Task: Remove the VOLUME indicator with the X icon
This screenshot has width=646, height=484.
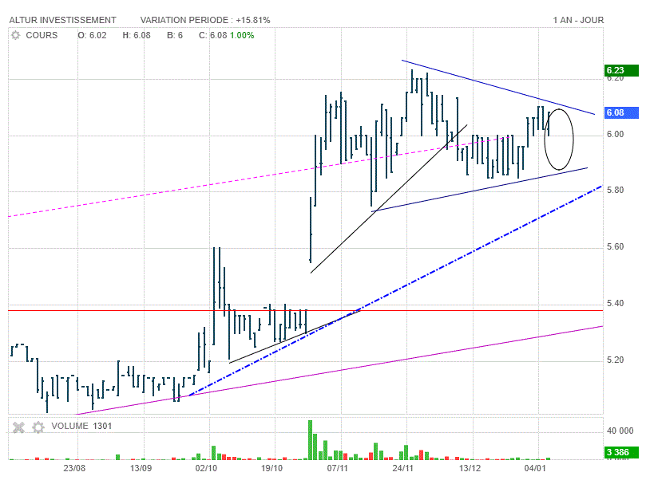Action: pos(18,427)
